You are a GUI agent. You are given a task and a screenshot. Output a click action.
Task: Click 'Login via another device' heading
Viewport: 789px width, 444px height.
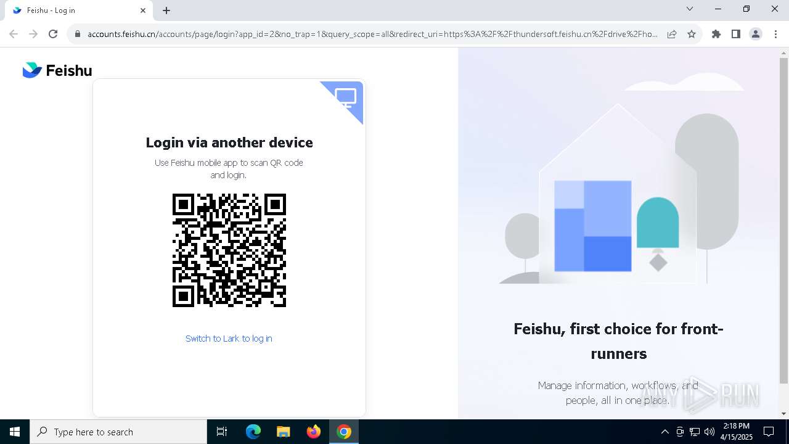pos(229,142)
